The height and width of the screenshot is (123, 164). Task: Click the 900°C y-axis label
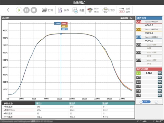[5, 31]
